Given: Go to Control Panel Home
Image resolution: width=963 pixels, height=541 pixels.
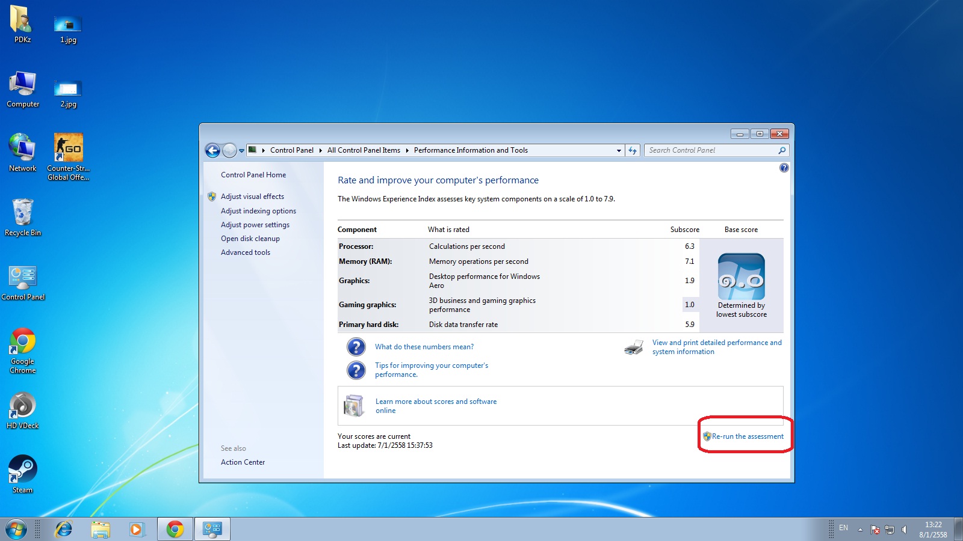Looking at the screenshot, I should (253, 175).
